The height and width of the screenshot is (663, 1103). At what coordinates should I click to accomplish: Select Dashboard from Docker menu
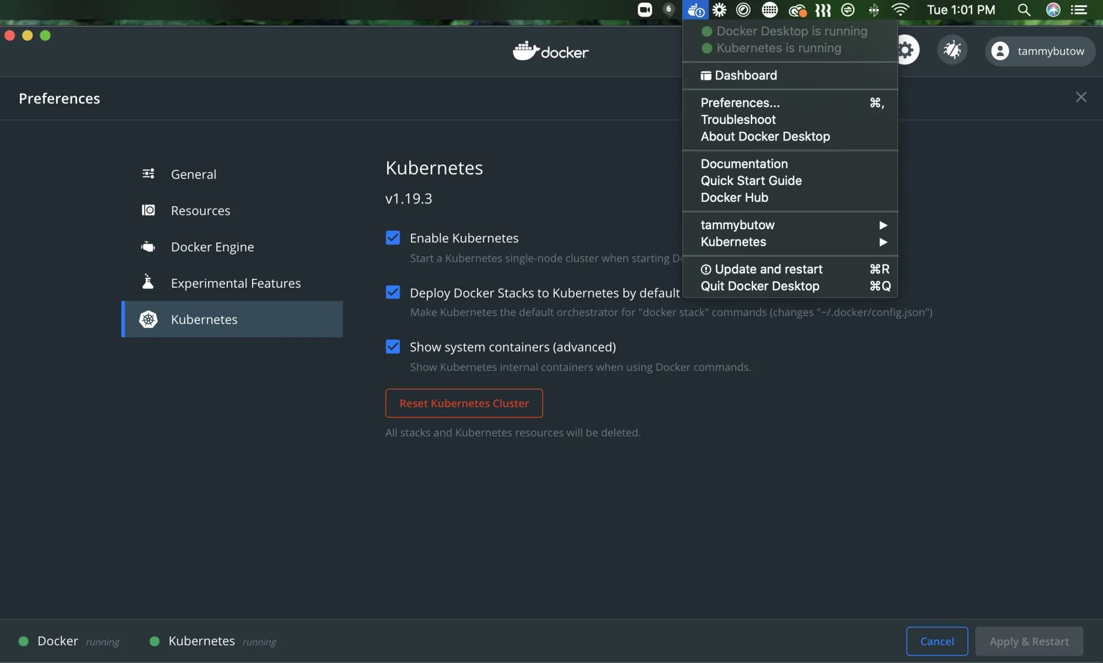790,76
